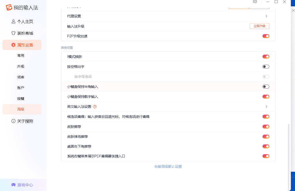Click the help icon beside 英文输入法设置

pyautogui.click(x=95, y=106)
